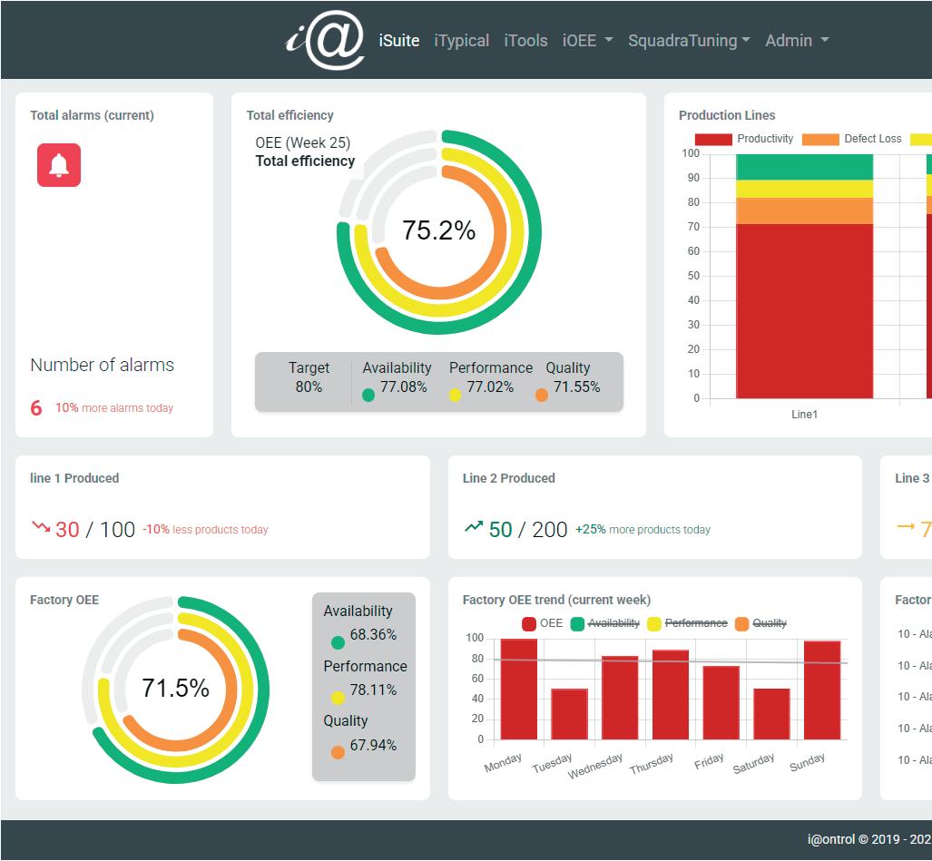The height and width of the screenshot is (861, 932).
Task: Click the yellow Performance dot in Factory OEE panel
Action: coord(338,698)
